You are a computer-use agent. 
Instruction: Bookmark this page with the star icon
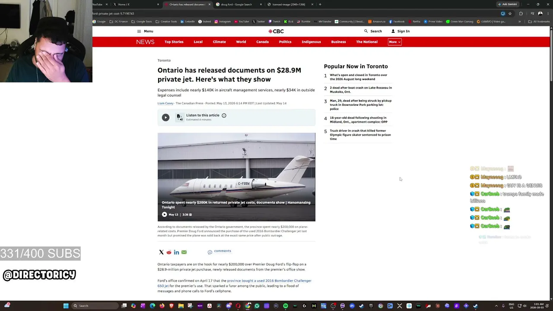pyautogui.click(x=510, y=13)
